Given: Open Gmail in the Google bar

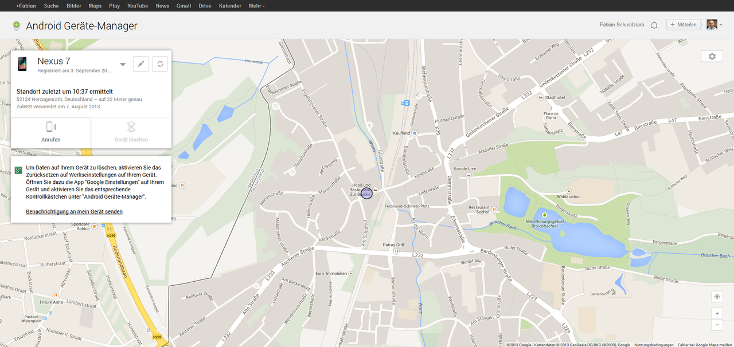Looking at the screenshot, I should tap(183, 6).
